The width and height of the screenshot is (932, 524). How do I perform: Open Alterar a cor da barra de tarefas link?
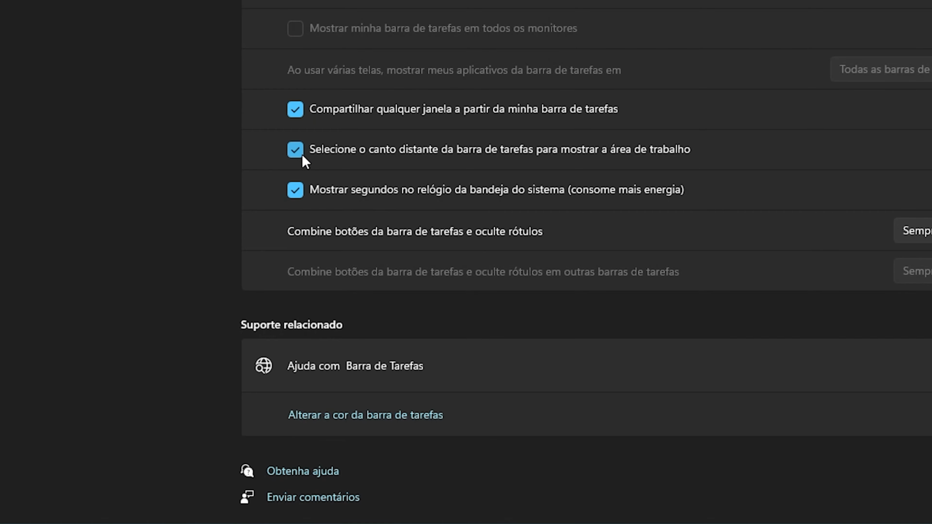tap(366, 415)
